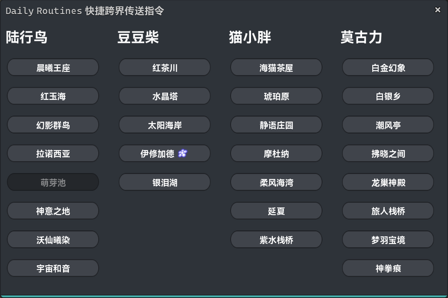Click 红茶川 under 豆豆柴
This screenshot has width=448, height=298.
click(x=164, y=67)
